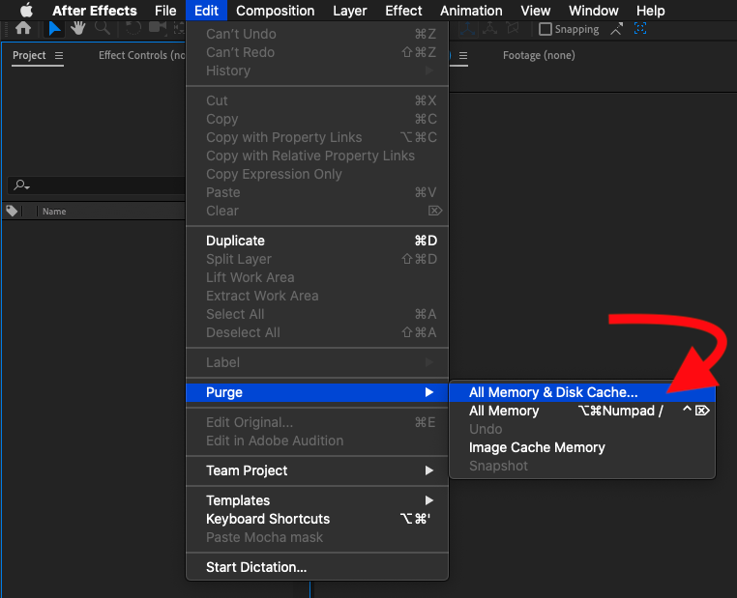Image resolution: width=737 pixels, height=598 pixels.
Task: Choose Image Cache Memory option
Action: point(582,447)
